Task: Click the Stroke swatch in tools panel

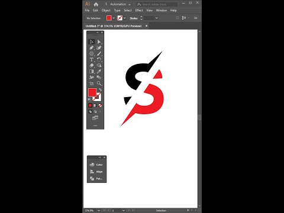Action: tap(98, 98)
